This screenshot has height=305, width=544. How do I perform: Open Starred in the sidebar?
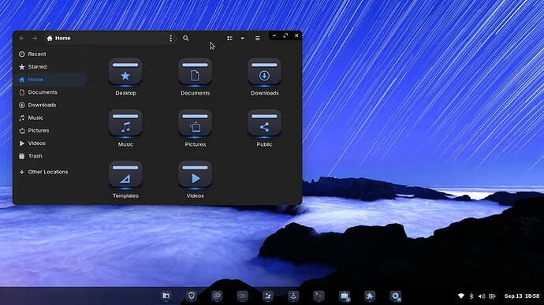pos(50,67)
